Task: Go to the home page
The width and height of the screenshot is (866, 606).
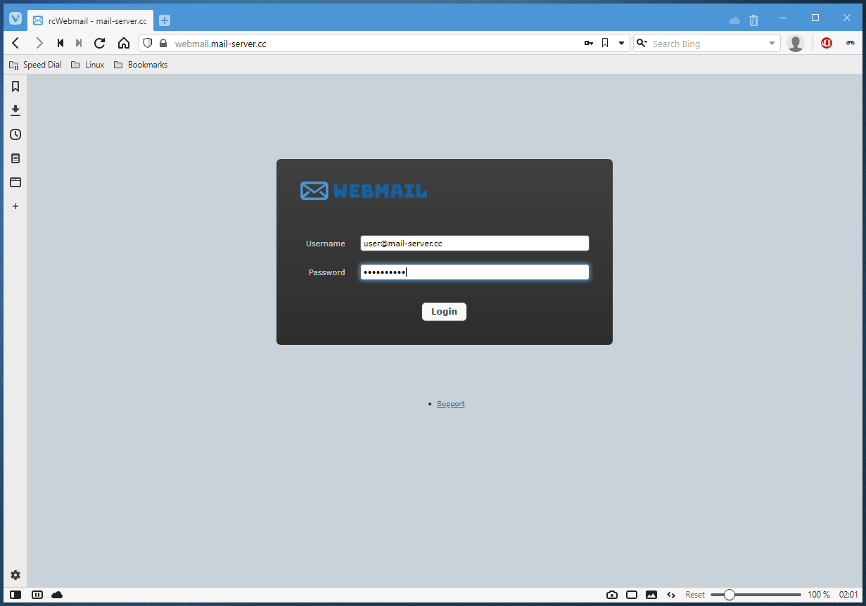Action: (x=124, y=44)
